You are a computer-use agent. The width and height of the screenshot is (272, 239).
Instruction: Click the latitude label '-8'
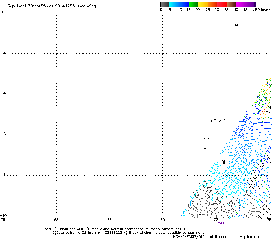pyautogui.click(x=3, y=175)
